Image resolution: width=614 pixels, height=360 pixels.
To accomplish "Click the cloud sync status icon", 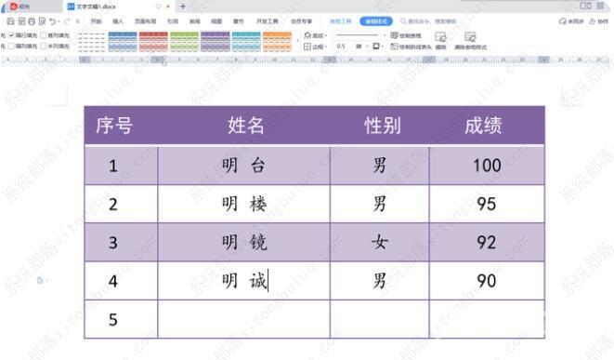I will point(562,21).
